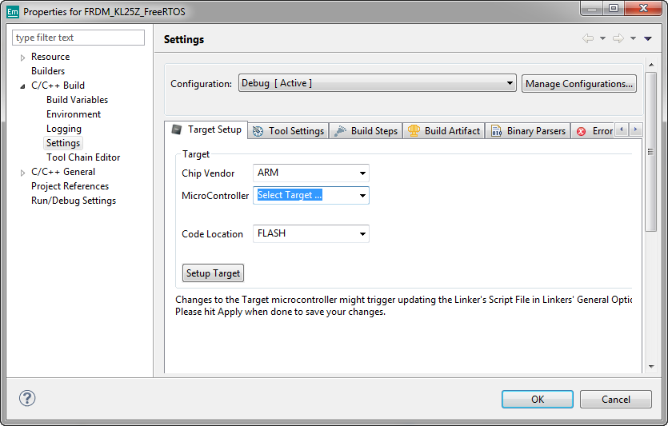Open the view menu triangle icon

coord(648,38)
